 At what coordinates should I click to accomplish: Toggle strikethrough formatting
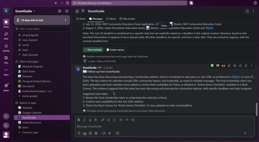[95, 120]
